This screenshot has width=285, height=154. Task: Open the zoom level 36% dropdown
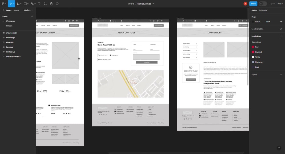(280, 4)
